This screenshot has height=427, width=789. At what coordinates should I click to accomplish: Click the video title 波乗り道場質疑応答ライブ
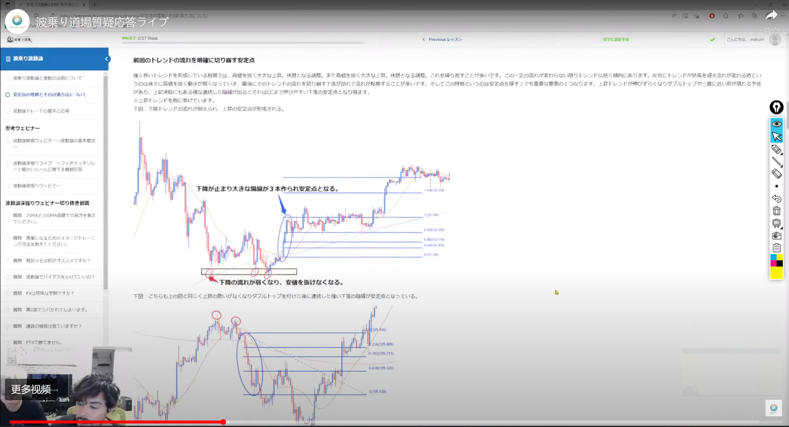102,21
